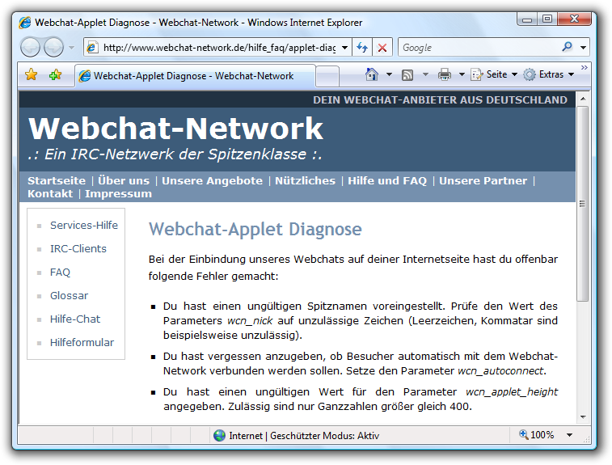
Task: Open the Unsere Partner navigation link
Action: (x=483, y=181)
